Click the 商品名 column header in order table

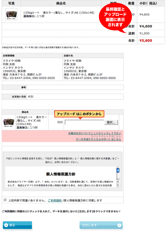pyautogui.click(x=61, y=3)
